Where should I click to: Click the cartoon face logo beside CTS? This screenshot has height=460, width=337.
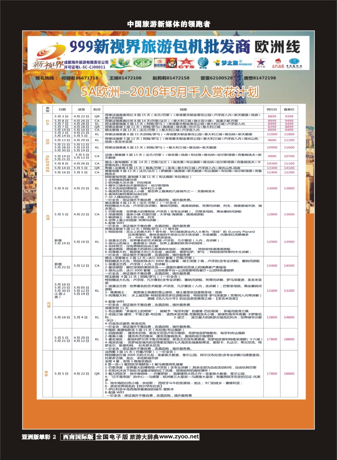(172, 63)
